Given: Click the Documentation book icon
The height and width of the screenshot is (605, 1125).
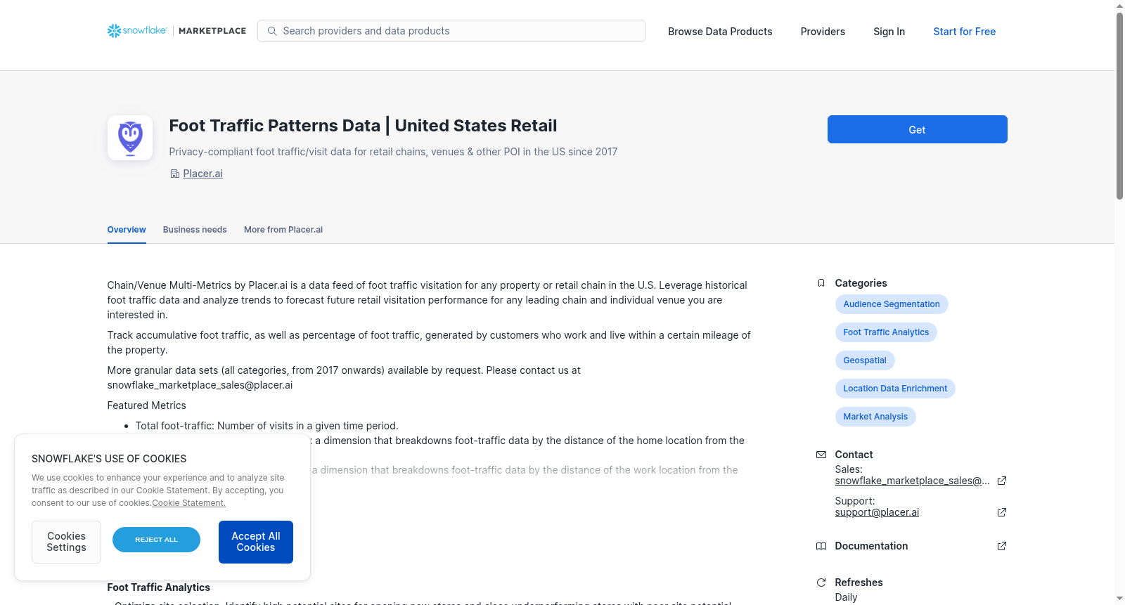Looking at the screenshot, I should click(x=821, y=546).
